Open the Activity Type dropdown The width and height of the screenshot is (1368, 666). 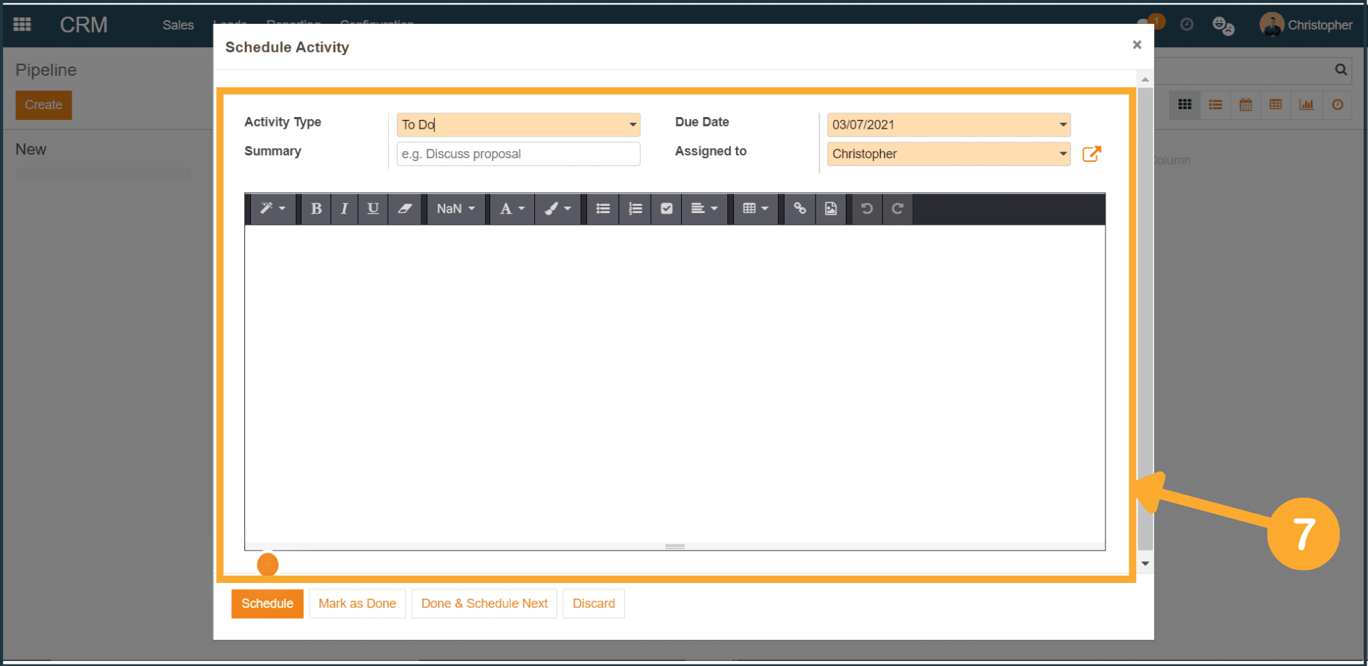[632, 125]
